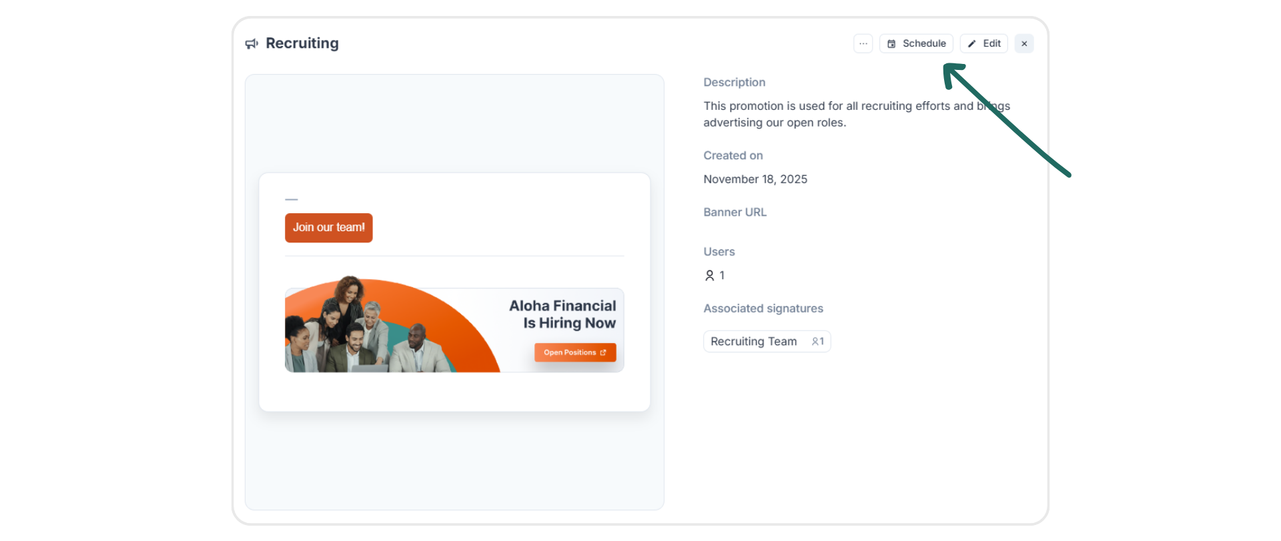Click the Join our team! banner button
Image resolution: width=1281 pixels, height=541 pixels.
(x=329, y=228)
